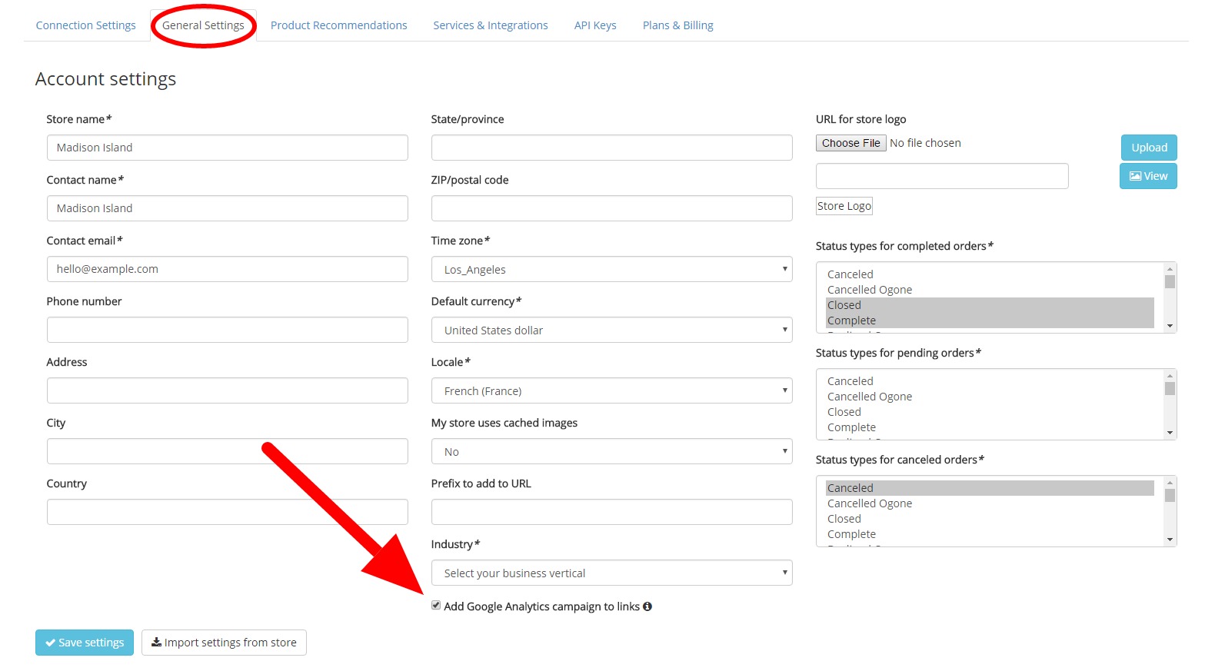
Task: Open the Plans & Billing tab
Action: 678,25
